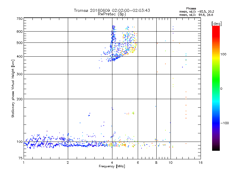This screenshot has height=177, width=236.
Task: Select the 'RwPretec (8p)' subtitle
Action: (112, 14)
